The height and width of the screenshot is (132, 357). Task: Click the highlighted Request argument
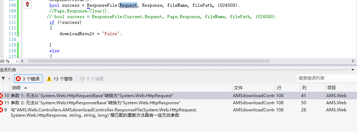pyautogui.click(x=128, y=5)
